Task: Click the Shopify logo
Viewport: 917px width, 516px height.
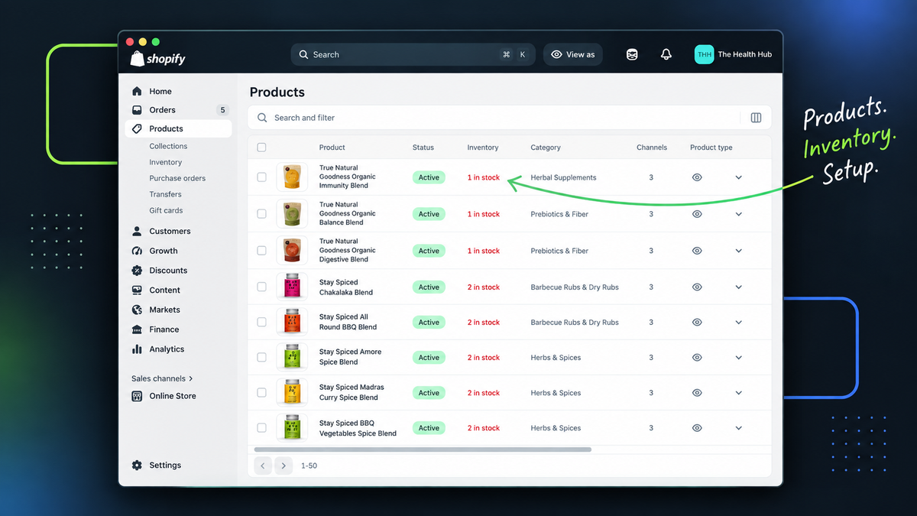Action: coord(157,57)
